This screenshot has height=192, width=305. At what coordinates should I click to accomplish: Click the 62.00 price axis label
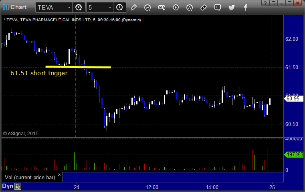(292, 39)
